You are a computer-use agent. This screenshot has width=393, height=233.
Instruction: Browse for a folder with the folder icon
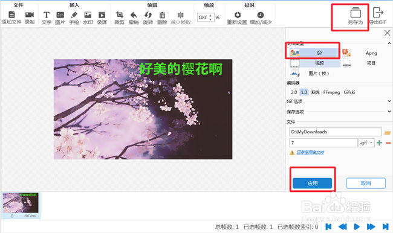[388, 132]
